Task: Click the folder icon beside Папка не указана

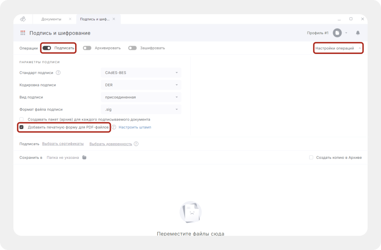Action: pos(84,158)
